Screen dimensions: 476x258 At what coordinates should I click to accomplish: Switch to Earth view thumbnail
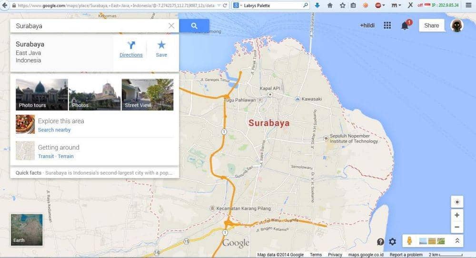[27, 230]
